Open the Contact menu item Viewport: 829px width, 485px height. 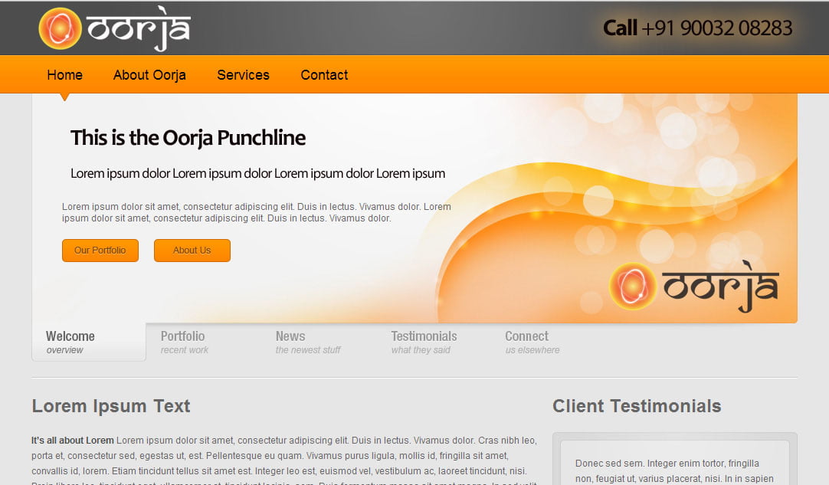tap(324, 74)
